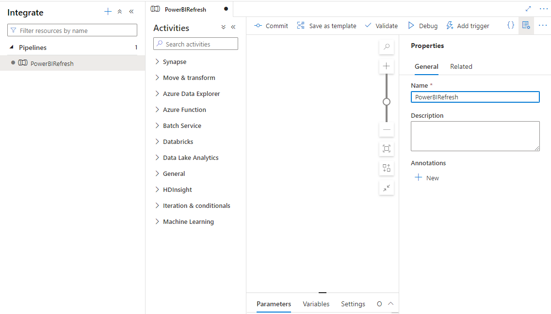
Task: Expand the General activity group
Action: [157, 173]
